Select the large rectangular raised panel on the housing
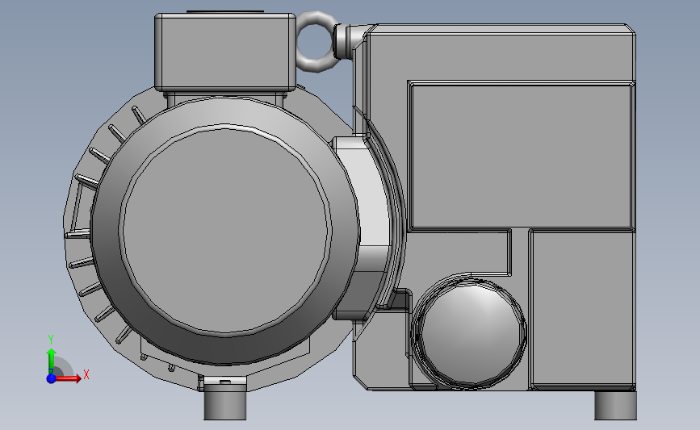 coord(521,155)
